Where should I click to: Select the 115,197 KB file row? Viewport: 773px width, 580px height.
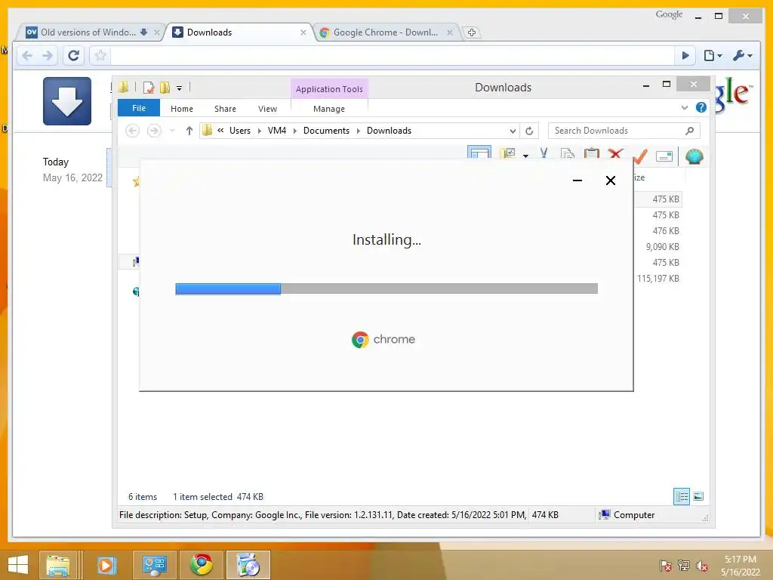[658, 279]
